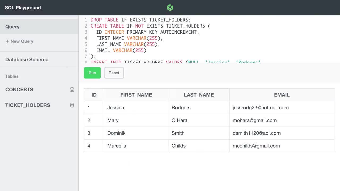Expand the TICKET_HOLDERS table entry

(x=28, y=105)
